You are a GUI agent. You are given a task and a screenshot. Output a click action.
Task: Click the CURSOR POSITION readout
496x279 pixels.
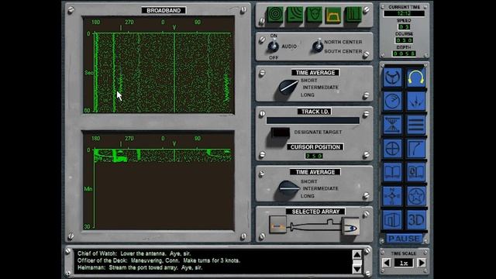(314, 156)
